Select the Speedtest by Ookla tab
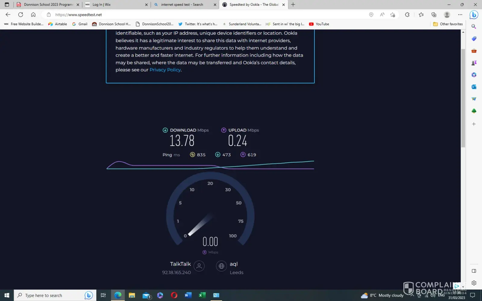 tap(253, 5)
